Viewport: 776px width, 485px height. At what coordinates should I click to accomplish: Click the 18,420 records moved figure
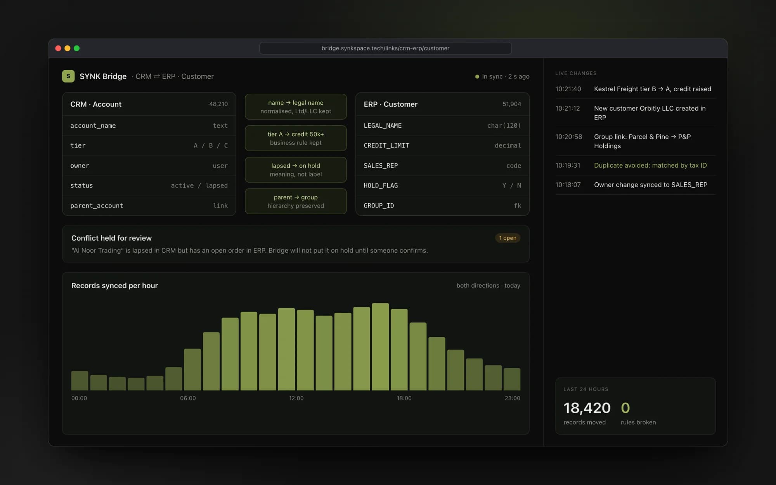tap(587, 408)
